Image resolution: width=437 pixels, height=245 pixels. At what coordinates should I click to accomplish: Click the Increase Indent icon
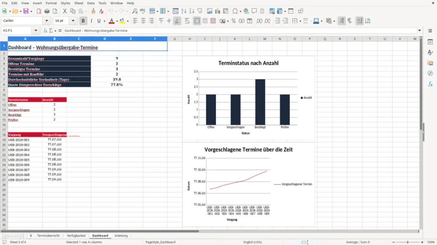pos(277,21)
